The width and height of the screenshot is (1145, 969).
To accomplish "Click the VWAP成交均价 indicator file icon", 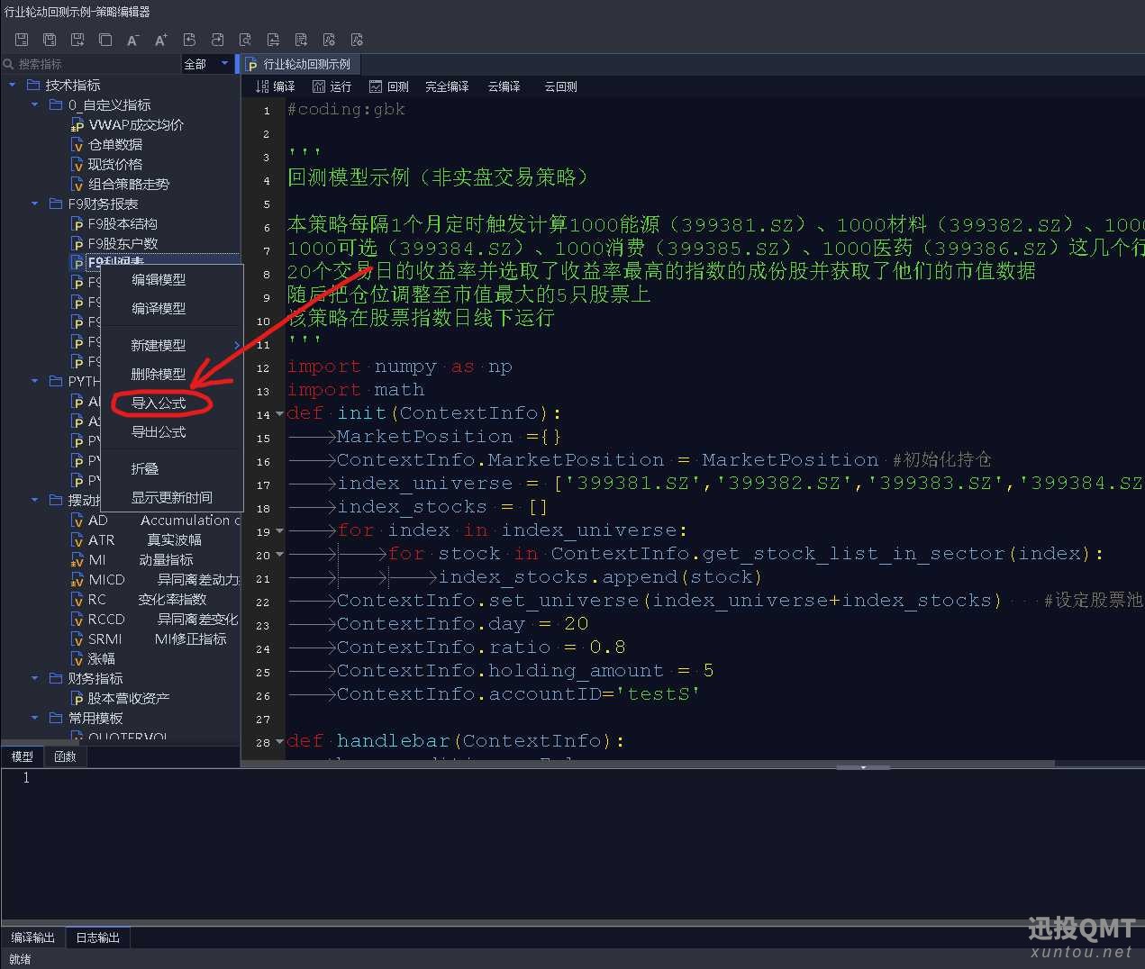I will (x=77, y=125).
